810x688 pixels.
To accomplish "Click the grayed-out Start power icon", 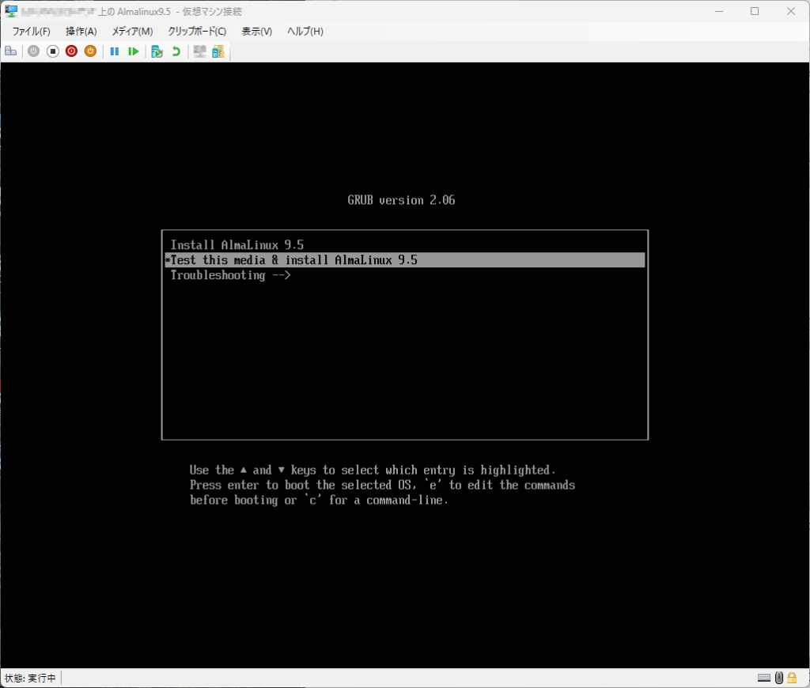I will coord(33,51).
